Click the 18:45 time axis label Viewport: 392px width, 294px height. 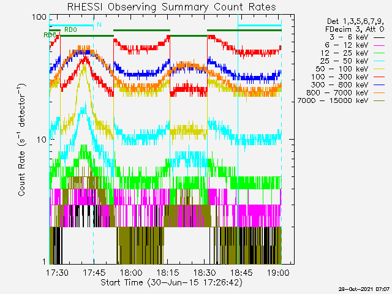click(x=241, y=273)
